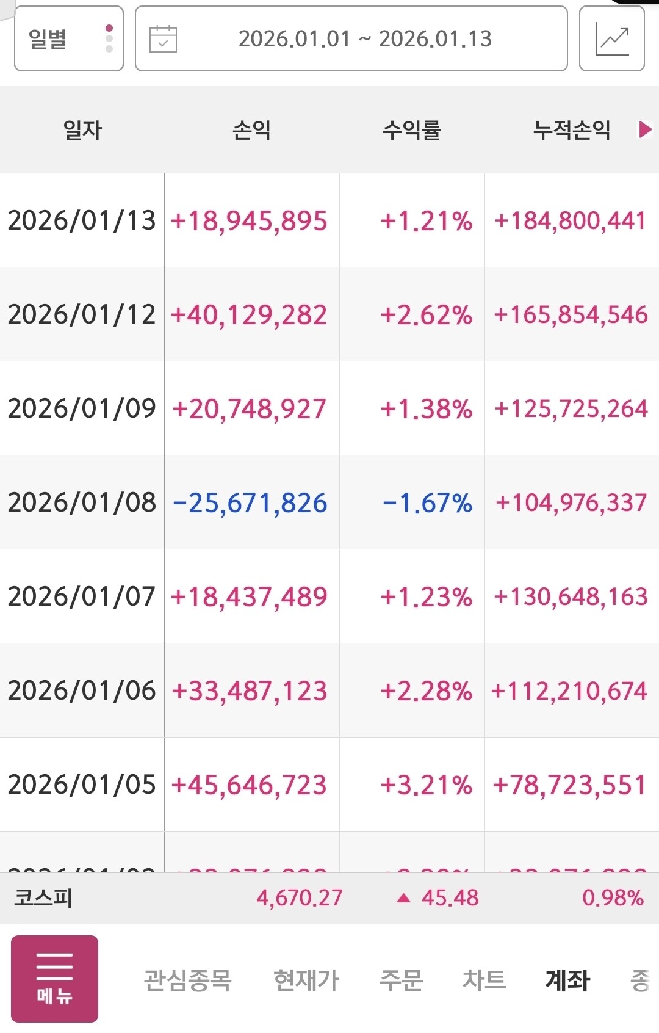Tap the 누적손익 column header
This screenshot has width=659, height=1033.
(x=572, y=129)
